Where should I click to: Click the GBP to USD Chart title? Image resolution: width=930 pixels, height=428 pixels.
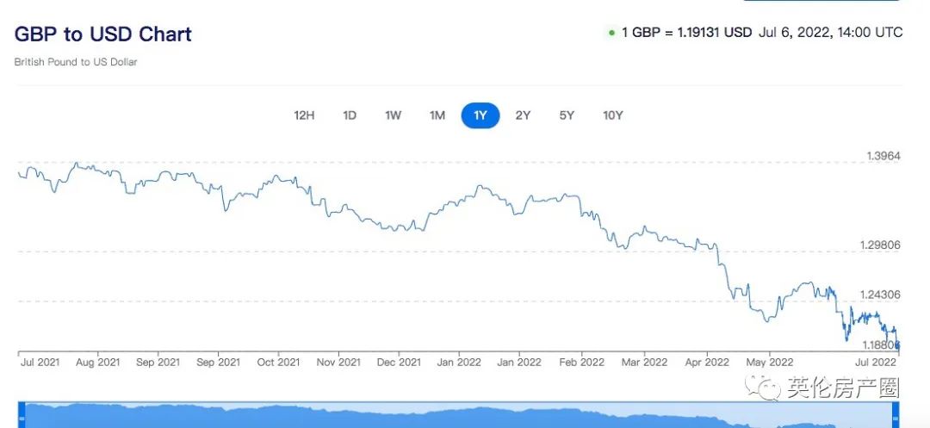click(103, 34)
